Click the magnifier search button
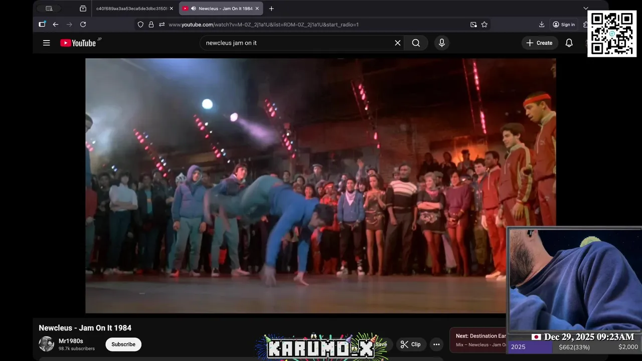The image size is (642, 361). coord(416,43)
